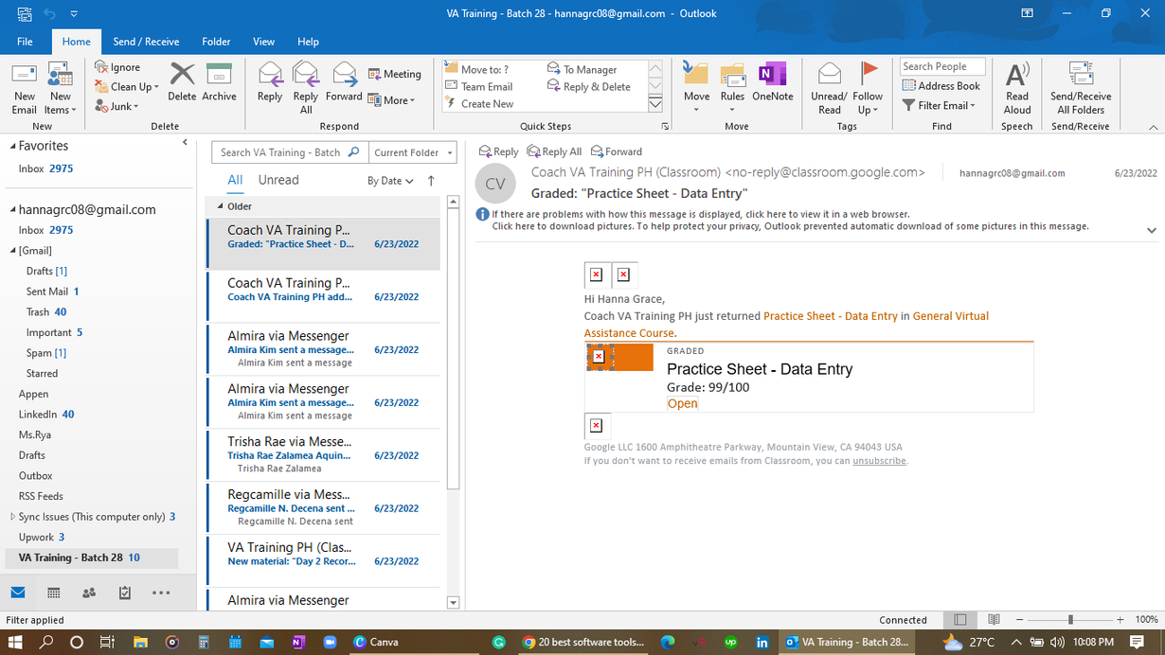
Task: Click the Read Aloud icon
Action: click(x=1016, y=87)
